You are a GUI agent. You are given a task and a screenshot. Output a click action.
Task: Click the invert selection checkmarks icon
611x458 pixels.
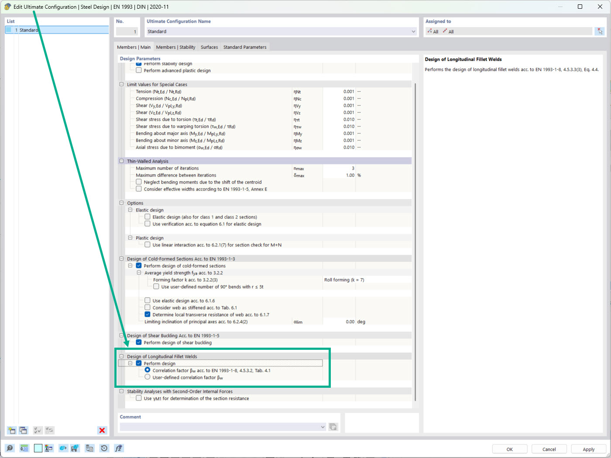pos(49,430)
